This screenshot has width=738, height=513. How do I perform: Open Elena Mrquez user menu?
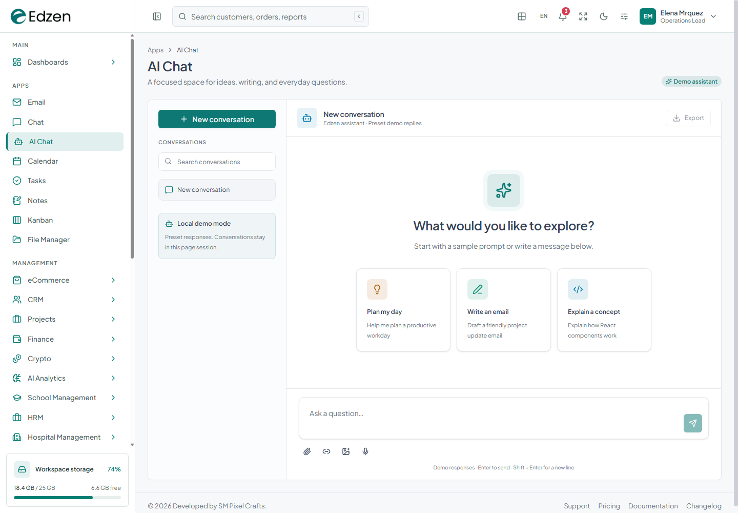pos(678,16)
